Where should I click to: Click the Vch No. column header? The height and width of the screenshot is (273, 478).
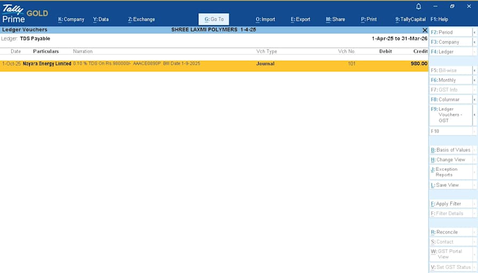(x=347, y=51)
